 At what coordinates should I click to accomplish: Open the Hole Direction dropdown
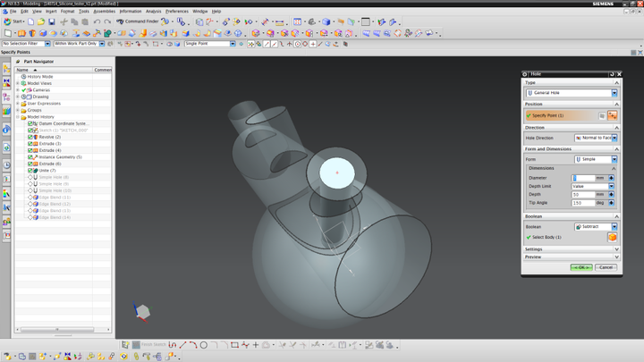coord(596,138)
